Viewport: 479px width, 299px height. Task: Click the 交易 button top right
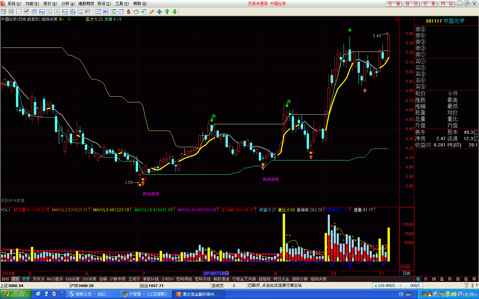coord(429,4)
